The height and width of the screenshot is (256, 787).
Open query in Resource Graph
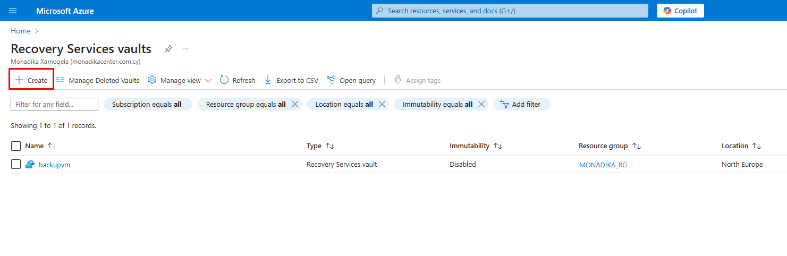click(351, 80)
